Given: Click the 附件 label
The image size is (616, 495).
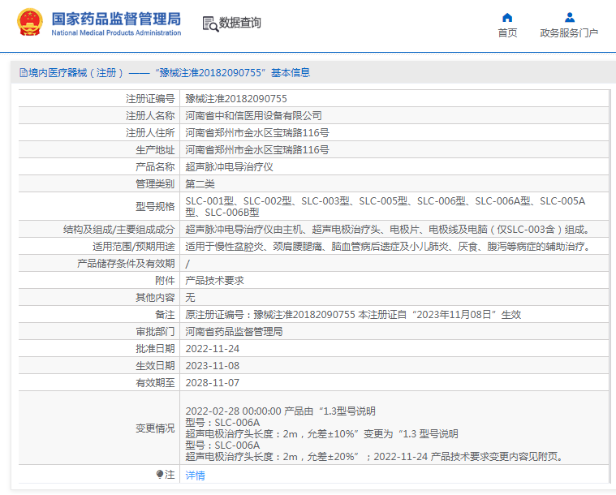Looking at the screenshot, I should tap(165, 281).
